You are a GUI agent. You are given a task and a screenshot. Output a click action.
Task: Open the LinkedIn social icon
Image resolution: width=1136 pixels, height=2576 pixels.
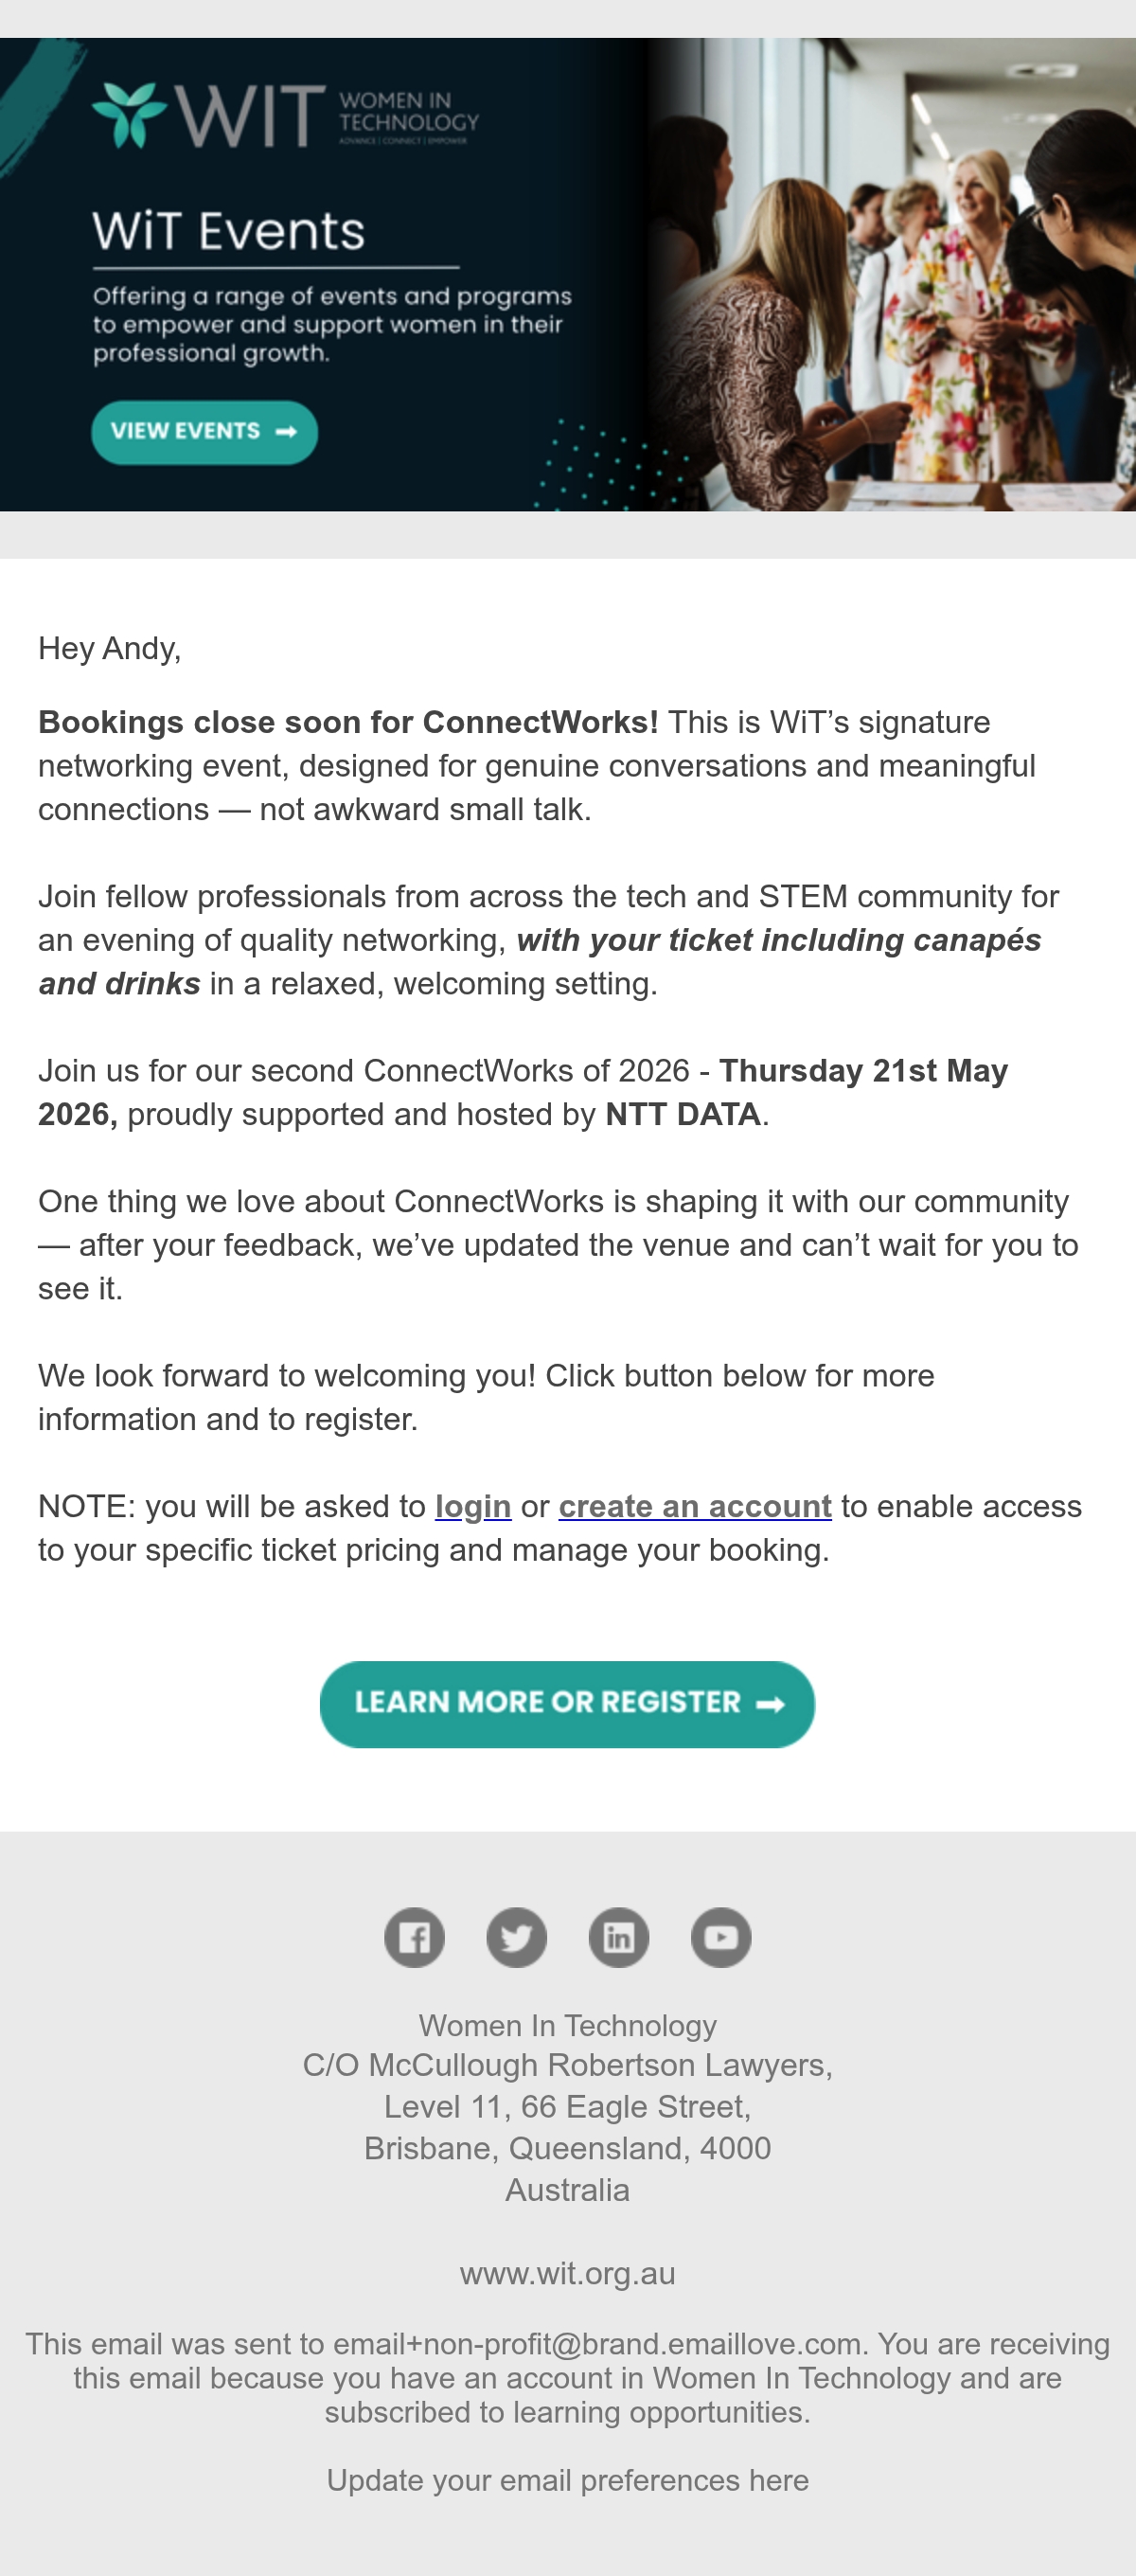618,1937
